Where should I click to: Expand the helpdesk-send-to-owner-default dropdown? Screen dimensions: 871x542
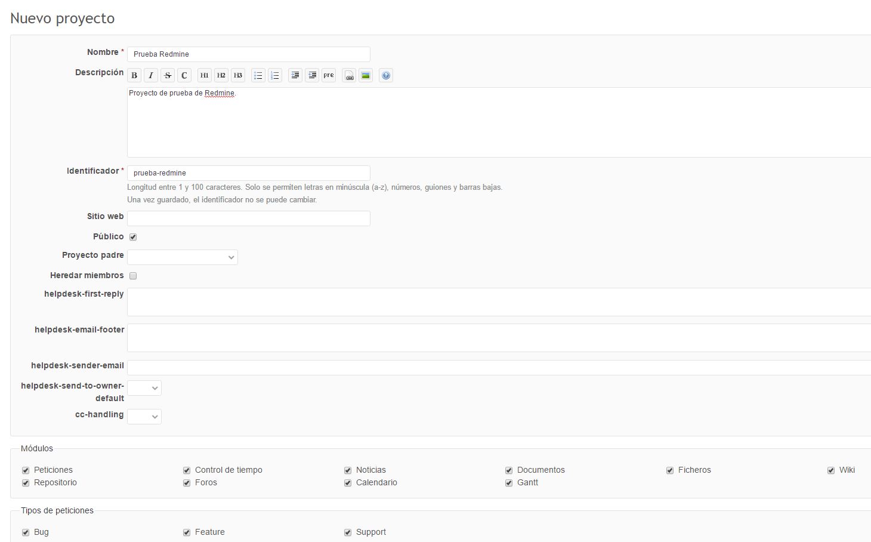(144, 388)
